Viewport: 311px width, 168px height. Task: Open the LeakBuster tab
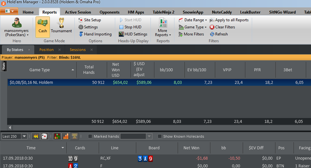[x=250, y=12]
